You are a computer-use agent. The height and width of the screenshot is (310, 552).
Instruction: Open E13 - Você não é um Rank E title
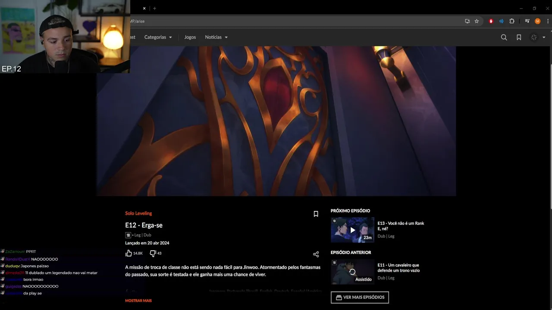[x=401, y=226]
